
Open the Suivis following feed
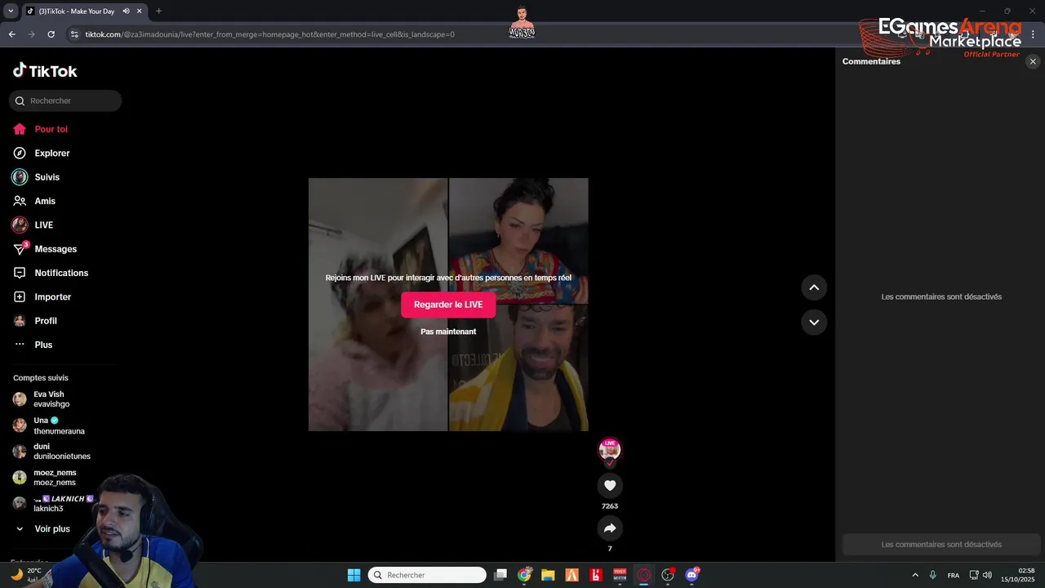click(37, 177)
